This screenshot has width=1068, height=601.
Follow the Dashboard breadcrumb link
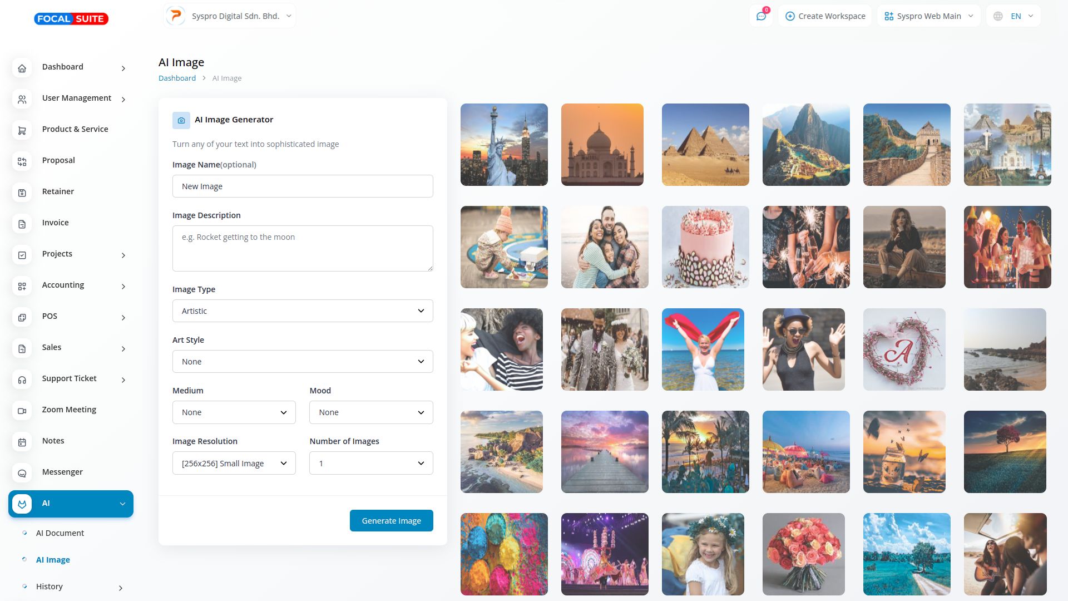177,78
